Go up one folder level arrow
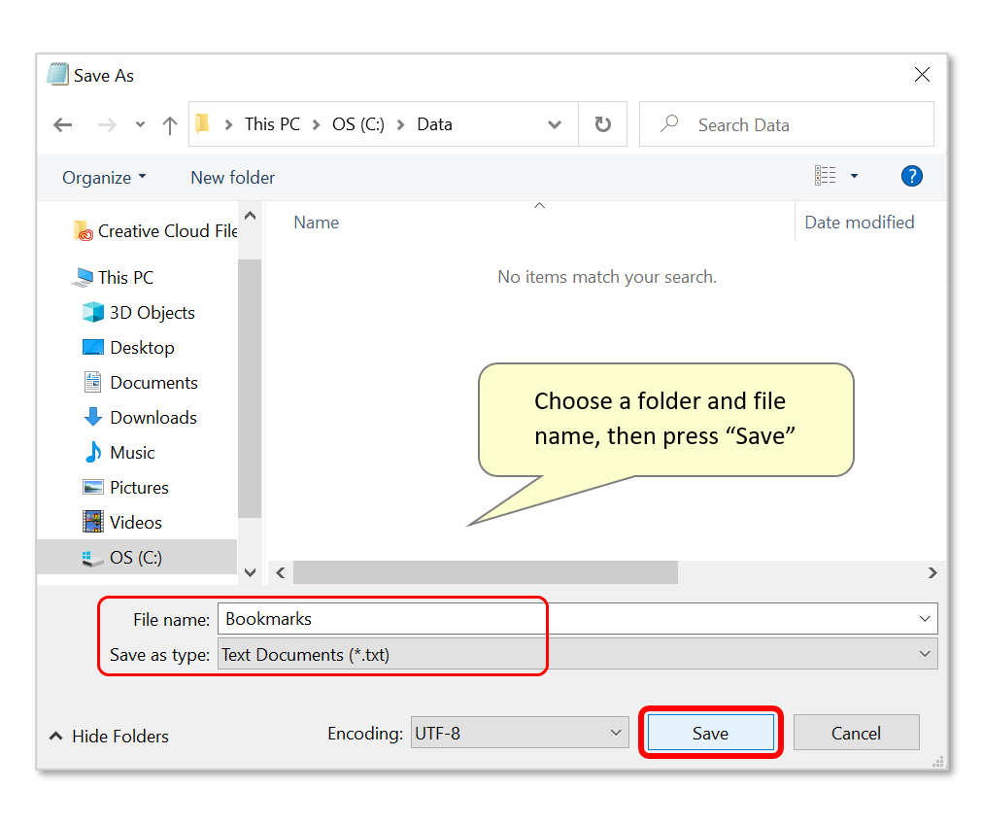Viewport: 983px width, 825px height. [169, 124]
